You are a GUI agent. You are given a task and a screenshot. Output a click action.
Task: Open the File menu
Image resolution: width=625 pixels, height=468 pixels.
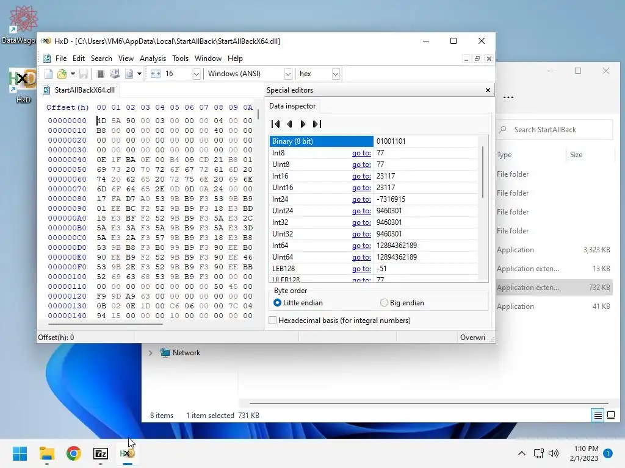coord(61,58)
